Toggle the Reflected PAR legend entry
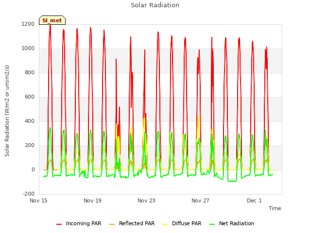Viewport: 311px width, 233px height. pyautogui.click(x=132, y=223)
